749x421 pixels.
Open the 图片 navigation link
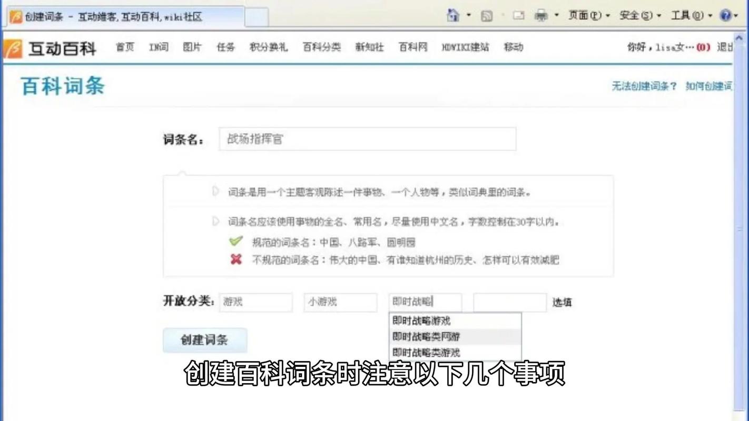coord(192,47)
